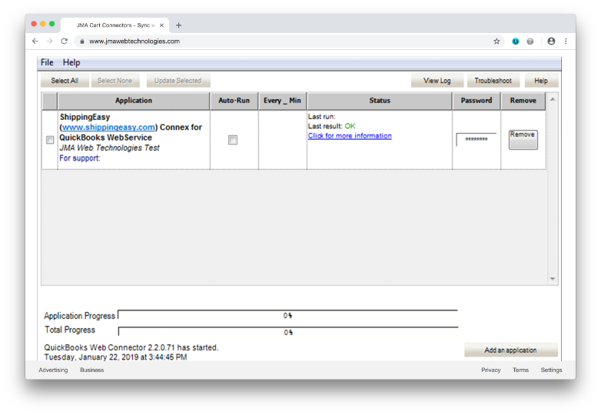Image resolution: width=601 pixels, height=415 pixels.
Task: Click the address bar URL field
Action: 284,41
